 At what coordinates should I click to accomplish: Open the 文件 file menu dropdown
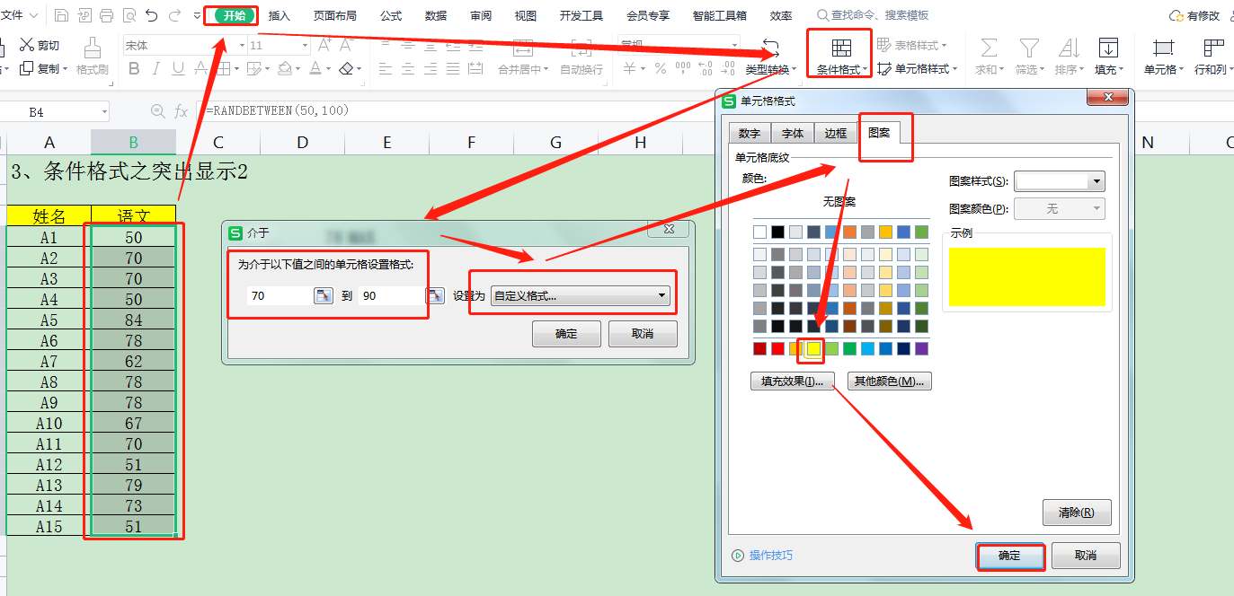pos(20,15)
